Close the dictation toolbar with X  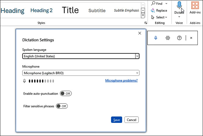point(191,38)
